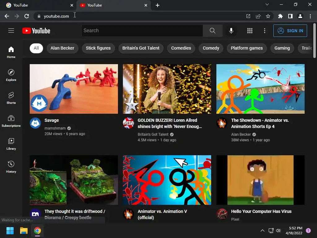This screenshot has width=317, height=238.
Task: View site info lock icon
Action: click(x=39, y=16)
